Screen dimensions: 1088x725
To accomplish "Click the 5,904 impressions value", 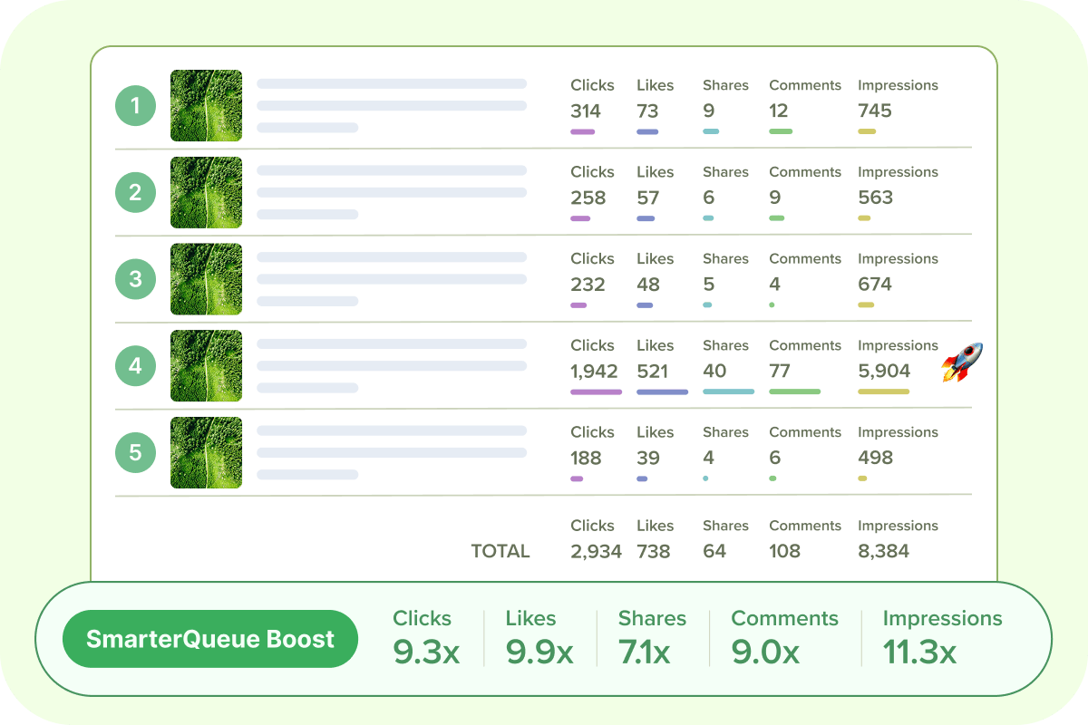I will pos(884,372).
